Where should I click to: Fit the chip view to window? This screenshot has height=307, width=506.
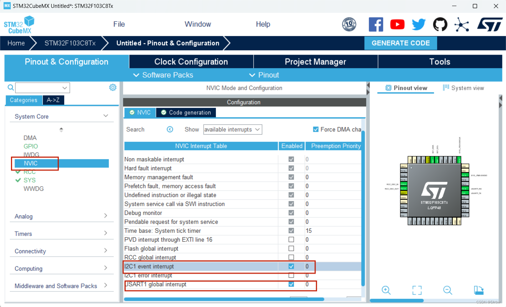pos(417,290)
